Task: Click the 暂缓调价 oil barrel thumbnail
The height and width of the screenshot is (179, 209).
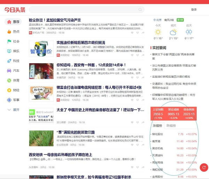Action: point(41,49)
